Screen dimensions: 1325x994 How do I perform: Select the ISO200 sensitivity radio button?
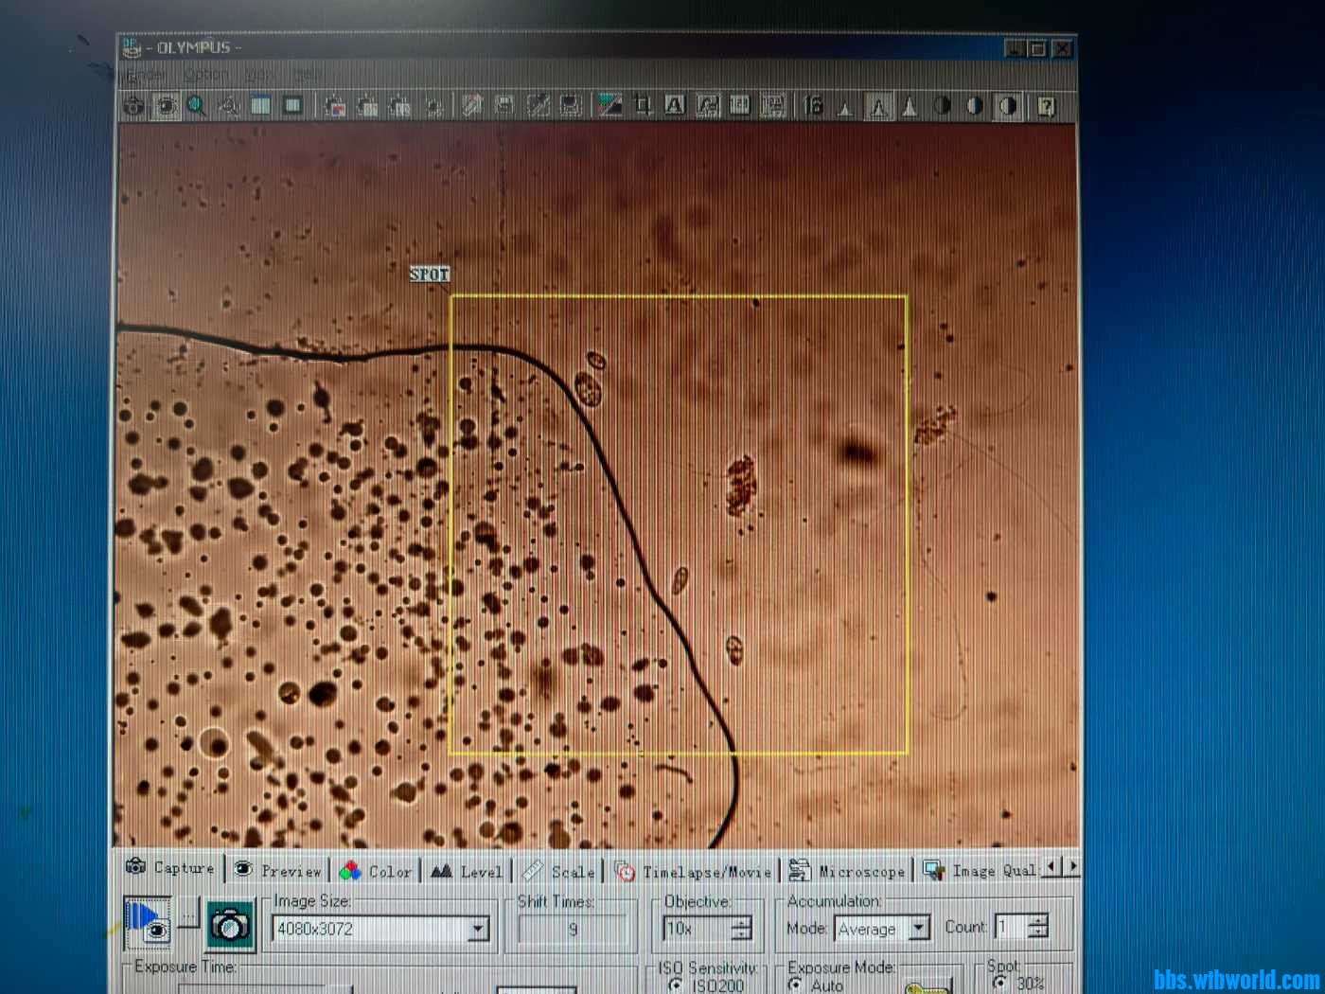[x=676, y=985]
